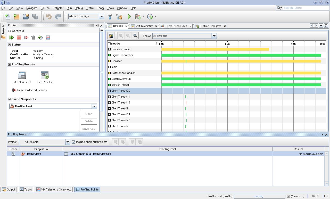
Task: Open the Show All Threads dropdown
Action: pos(214,36)
